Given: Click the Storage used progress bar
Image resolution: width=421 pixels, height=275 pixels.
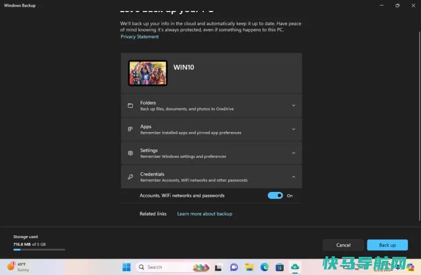Looking at the screenshot, I should click(39, 250).
